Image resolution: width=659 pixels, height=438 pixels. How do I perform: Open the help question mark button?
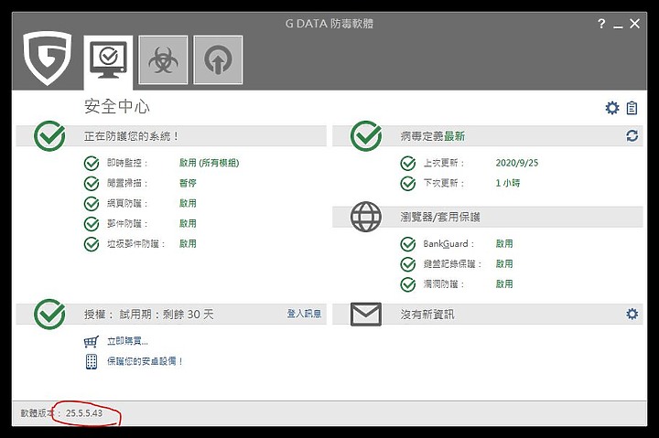(601, 24)
